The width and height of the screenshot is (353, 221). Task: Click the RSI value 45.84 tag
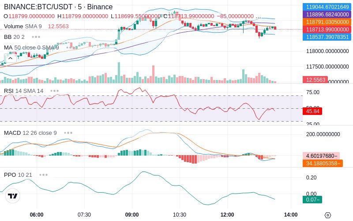[312, 111]
